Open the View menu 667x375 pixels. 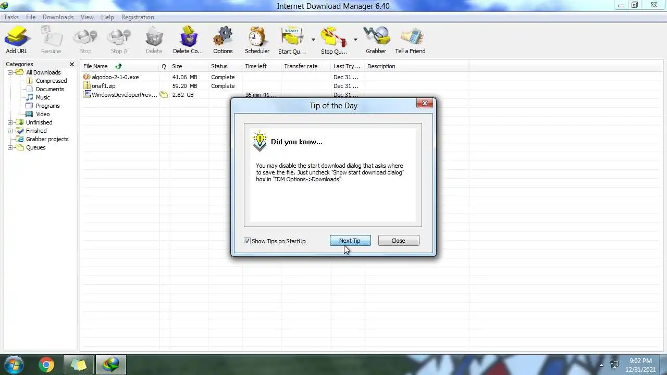[87, 17]
